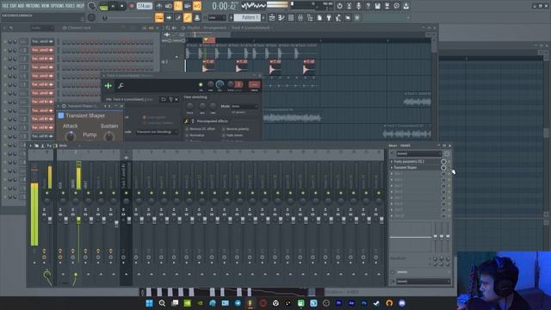The height and width of the screenshot is (310, 551).
Task: Toggle the green pattern/song mode switch
Action: (103, 6)
